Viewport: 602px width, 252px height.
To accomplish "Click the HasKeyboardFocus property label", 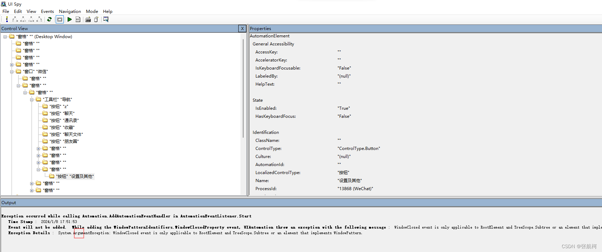I will 275,116.
